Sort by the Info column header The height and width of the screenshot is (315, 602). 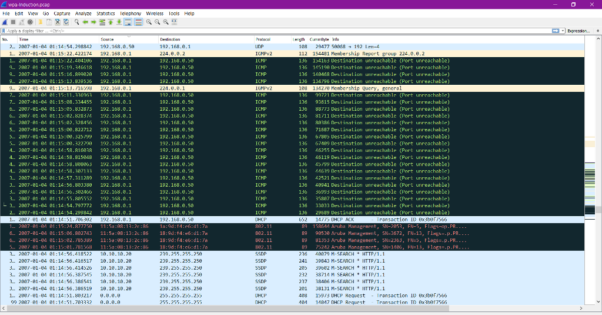[457, 39]
